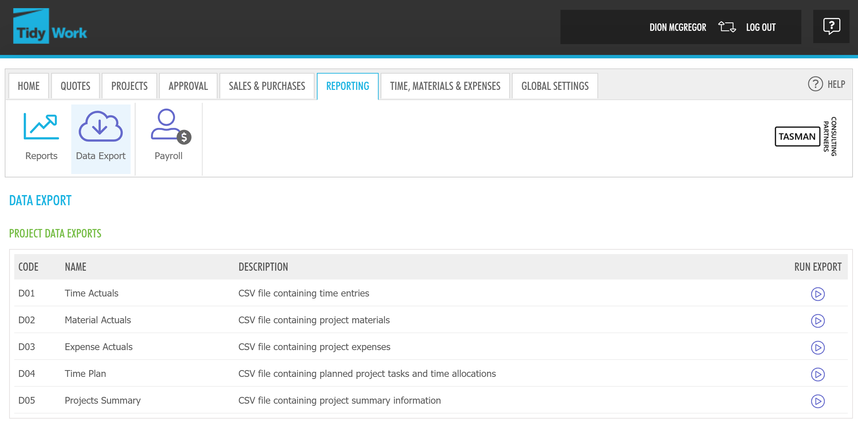The width and height of the screenshot is (858, 441).
Task: Click the Tasman Consulting Partners logo
Action: click(x=806, y=136)
